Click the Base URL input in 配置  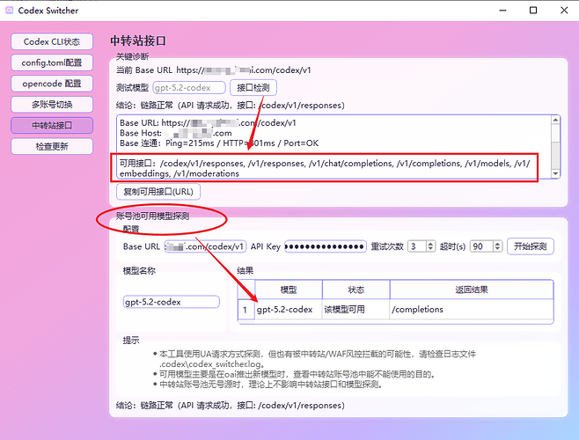click(x=205, y=246)
